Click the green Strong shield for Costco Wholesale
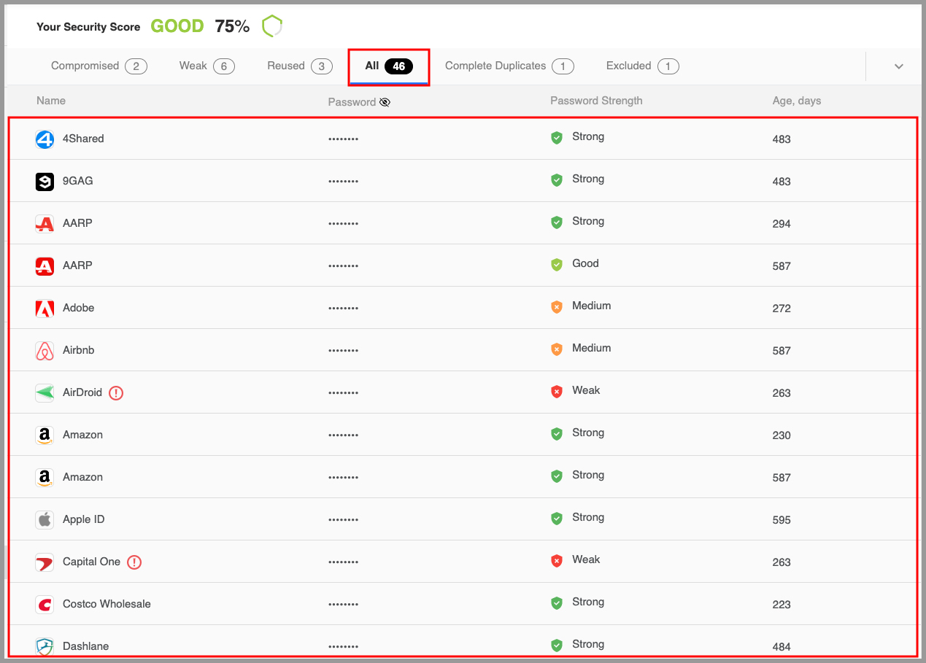This screenshot has width=926, height=663. point(557,603)
